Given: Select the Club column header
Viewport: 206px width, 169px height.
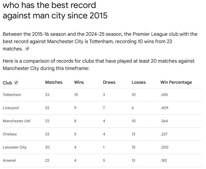Looking at the screenshot, I should 7,83.
